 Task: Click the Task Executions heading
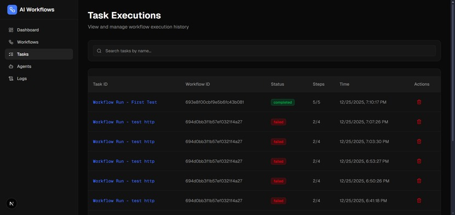click(x=124, y=15)
